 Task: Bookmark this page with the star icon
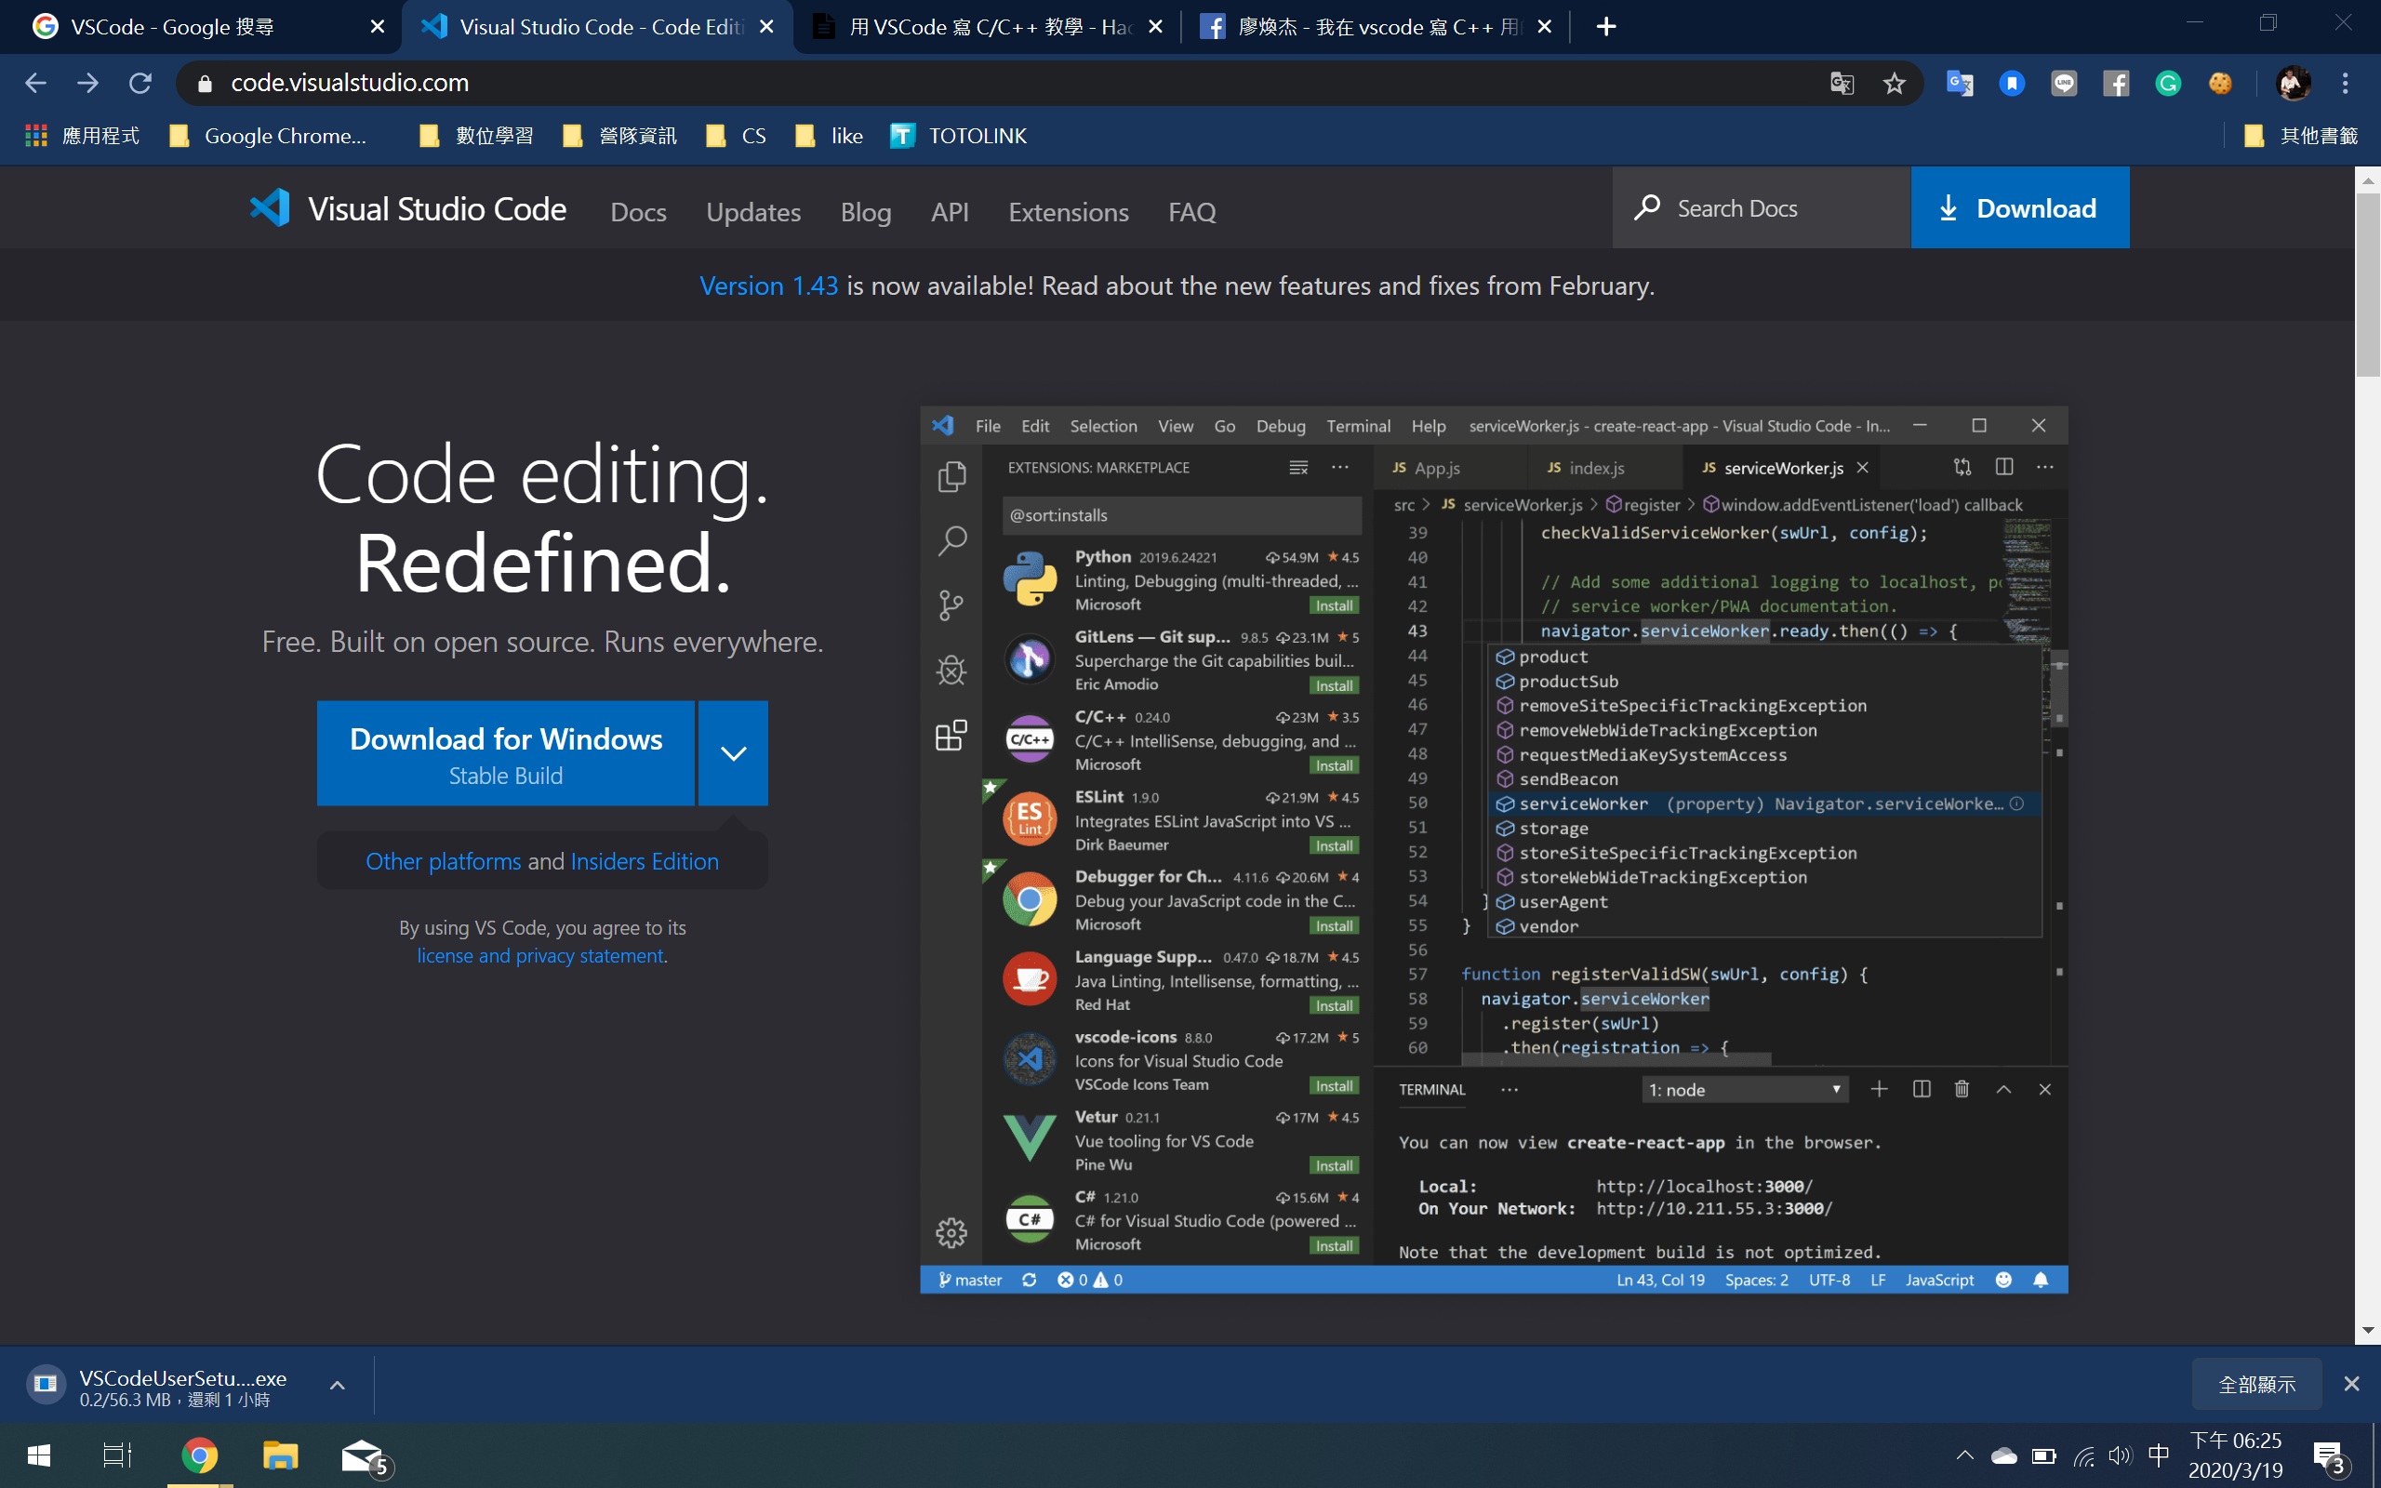1894,83
